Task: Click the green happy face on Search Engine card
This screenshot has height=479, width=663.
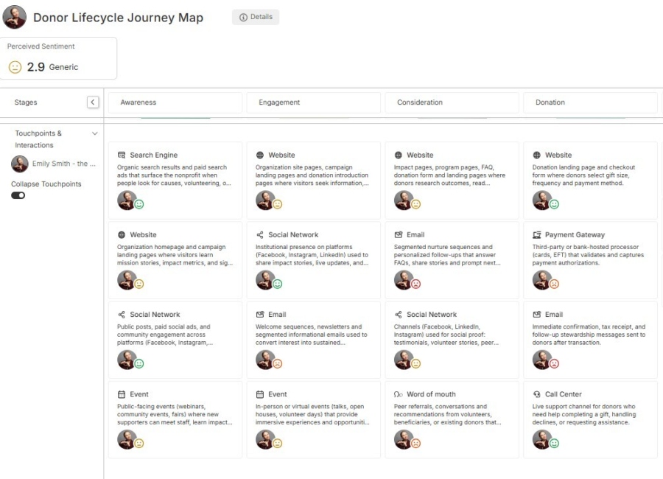Action: pyautogui.click(x=138, y=203)
